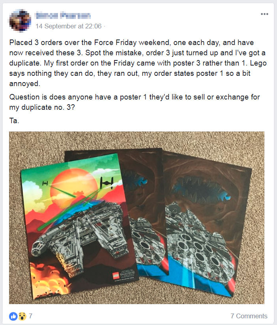Click the post author's blurred profile picture
277x325 pixels.
coord(20,21)
